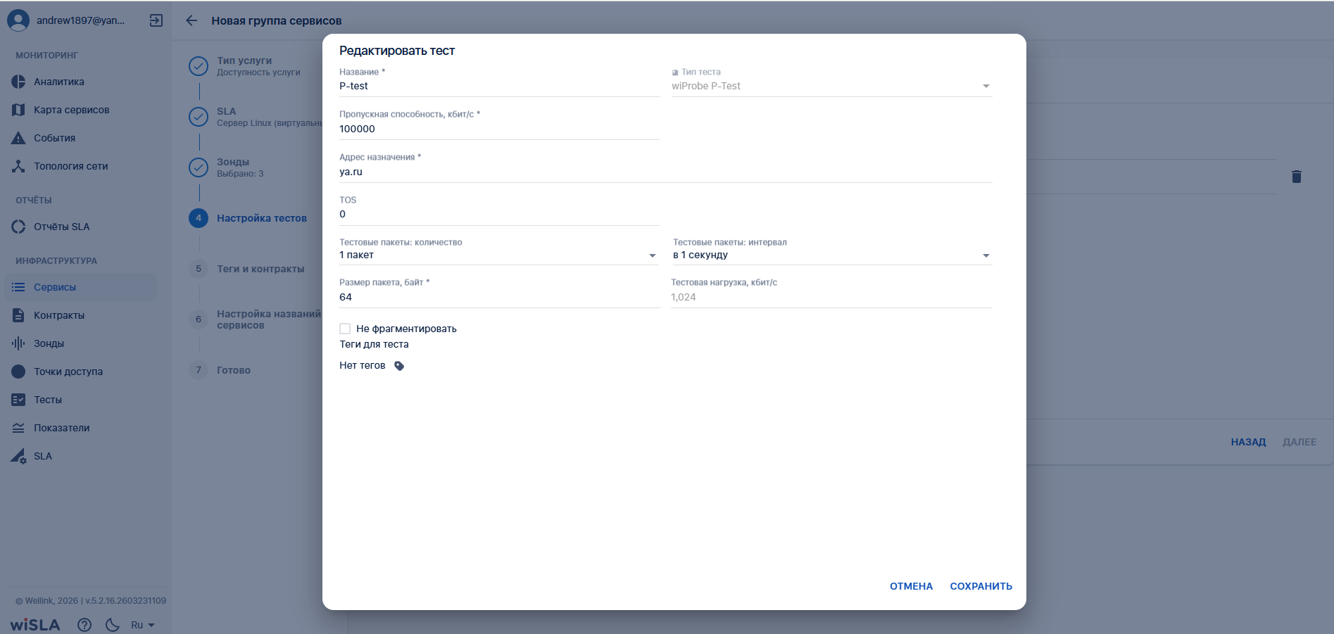1334x634 pixels.
Task: Open Аналитика in the sidebar
Action: (x=59, y=82)
